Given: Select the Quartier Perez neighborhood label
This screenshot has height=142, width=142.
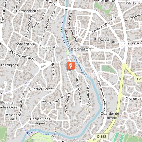Looking at the screenshot, I should point(41,89).
